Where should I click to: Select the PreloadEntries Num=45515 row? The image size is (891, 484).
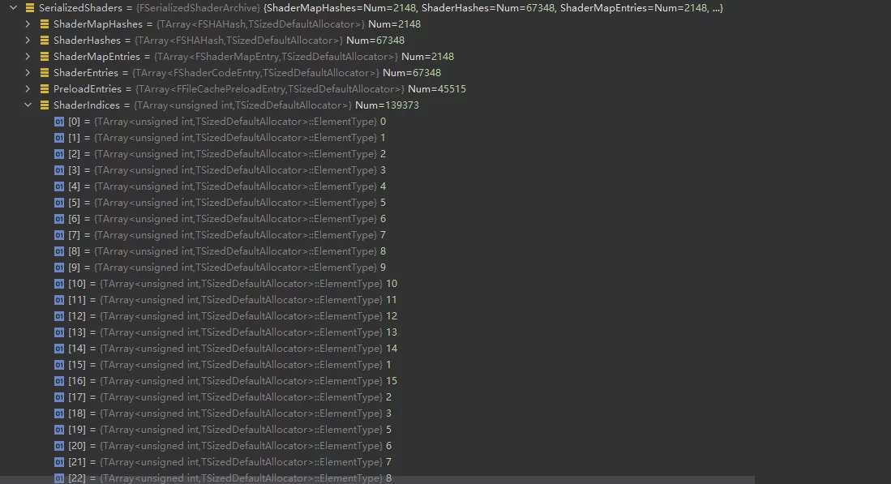pos(259,89)
